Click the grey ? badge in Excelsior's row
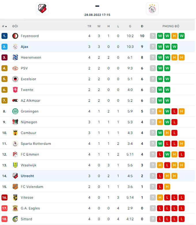The width and height of the screenshot is (196, 225). [x=153, y=79]
